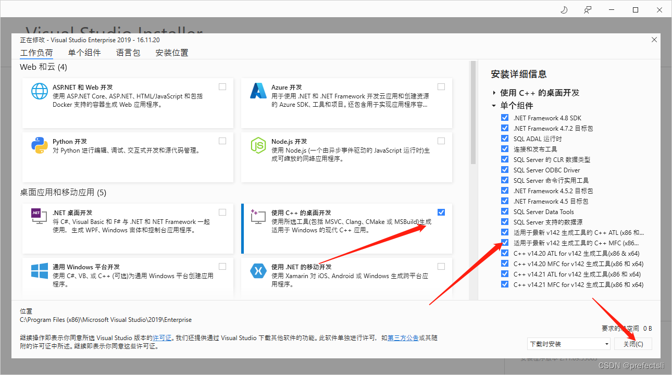Uncheck the 连接和发布工具 component
The height and width of the screenshot is (375, 672).
pyautogui.click(x=504, y=149)
